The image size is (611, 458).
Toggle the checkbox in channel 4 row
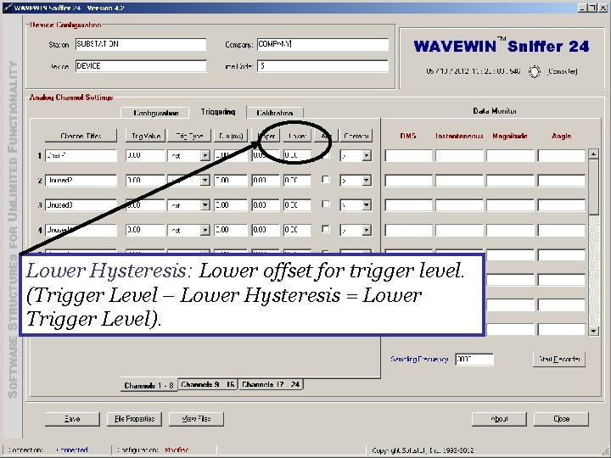point(325,229)
